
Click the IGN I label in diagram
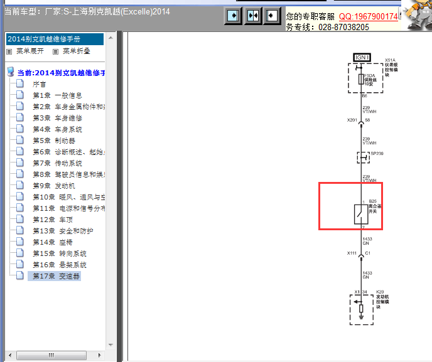point(362,57)
